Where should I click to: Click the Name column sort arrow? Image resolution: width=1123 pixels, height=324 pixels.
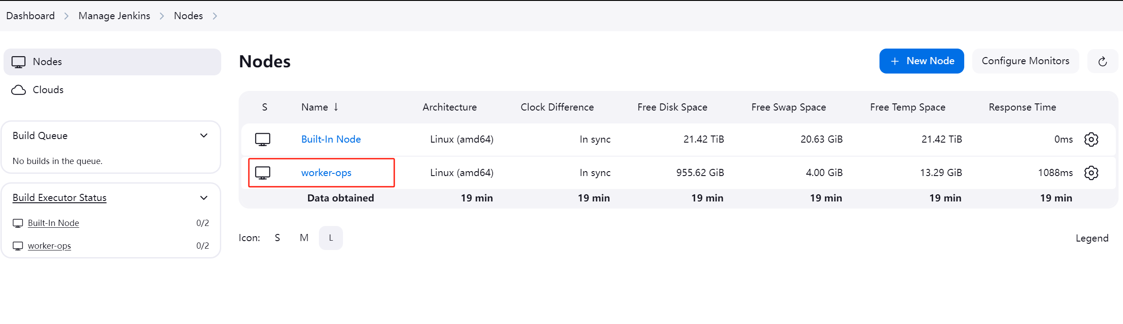[336, 107]
